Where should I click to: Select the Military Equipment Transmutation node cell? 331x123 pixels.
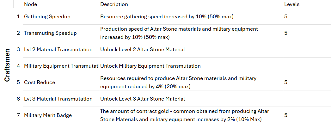[61, 66]
